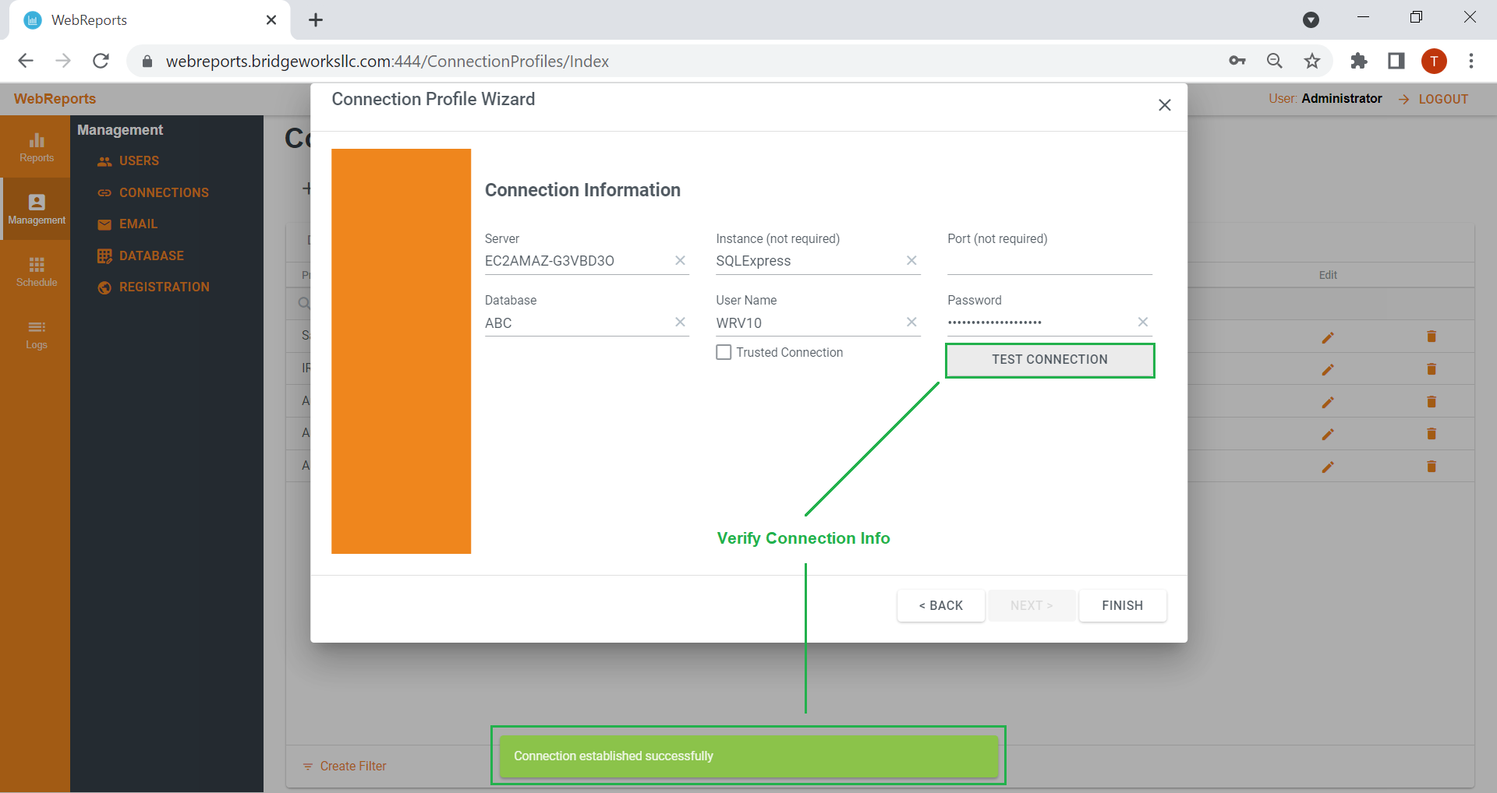This screenshot has width=1497, height=793.
Task: Click Create Filter link
Action: (344, 766)
